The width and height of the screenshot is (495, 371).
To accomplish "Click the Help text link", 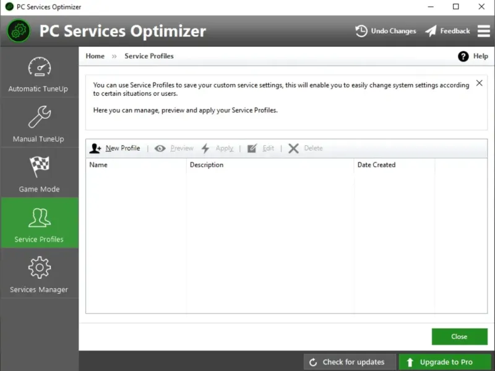I will pos(481,56).
